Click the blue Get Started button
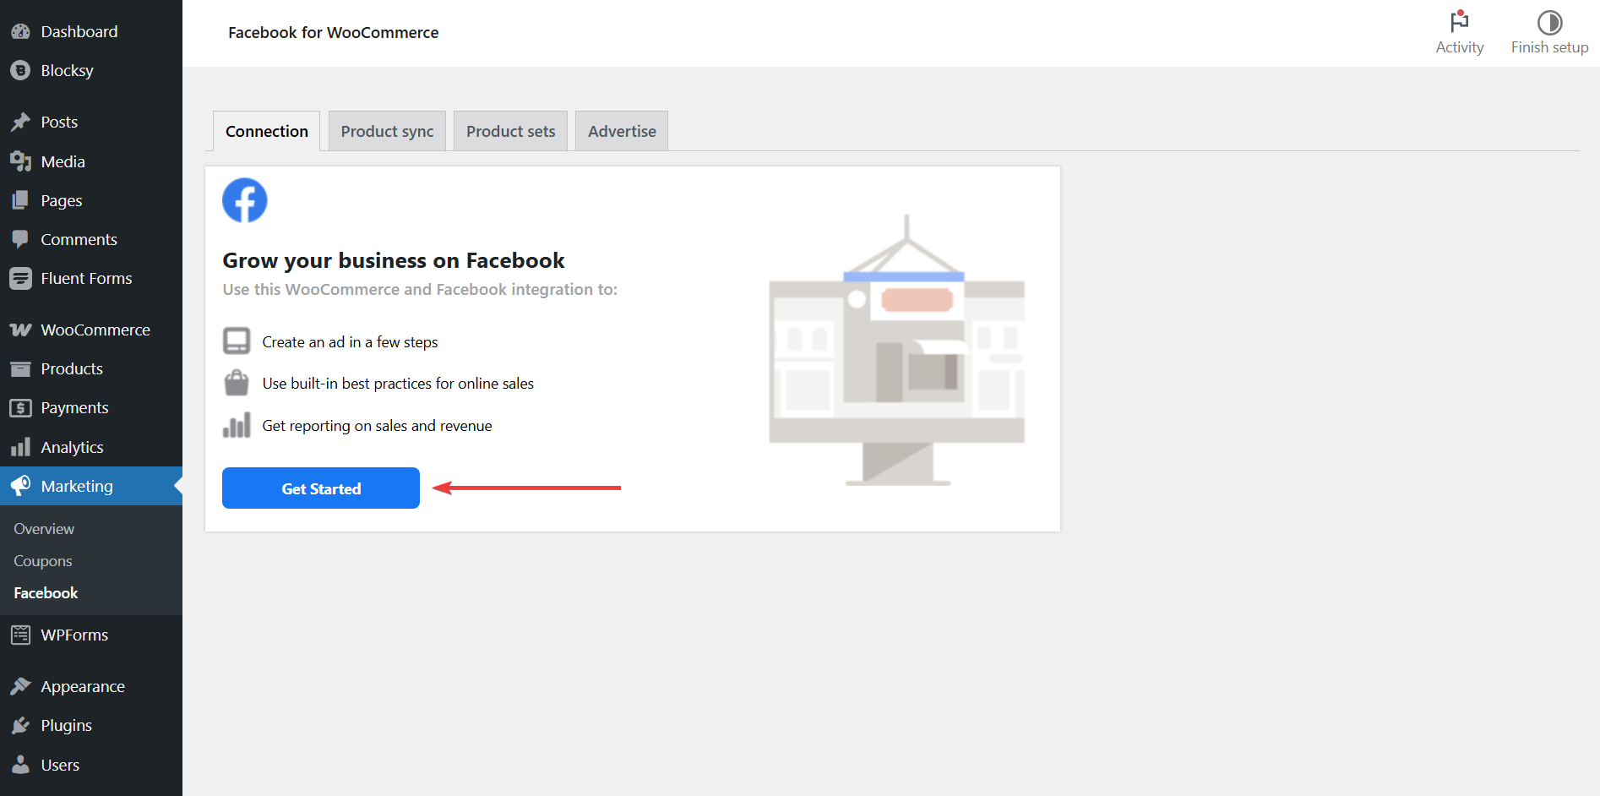 [x=321, y=488]
